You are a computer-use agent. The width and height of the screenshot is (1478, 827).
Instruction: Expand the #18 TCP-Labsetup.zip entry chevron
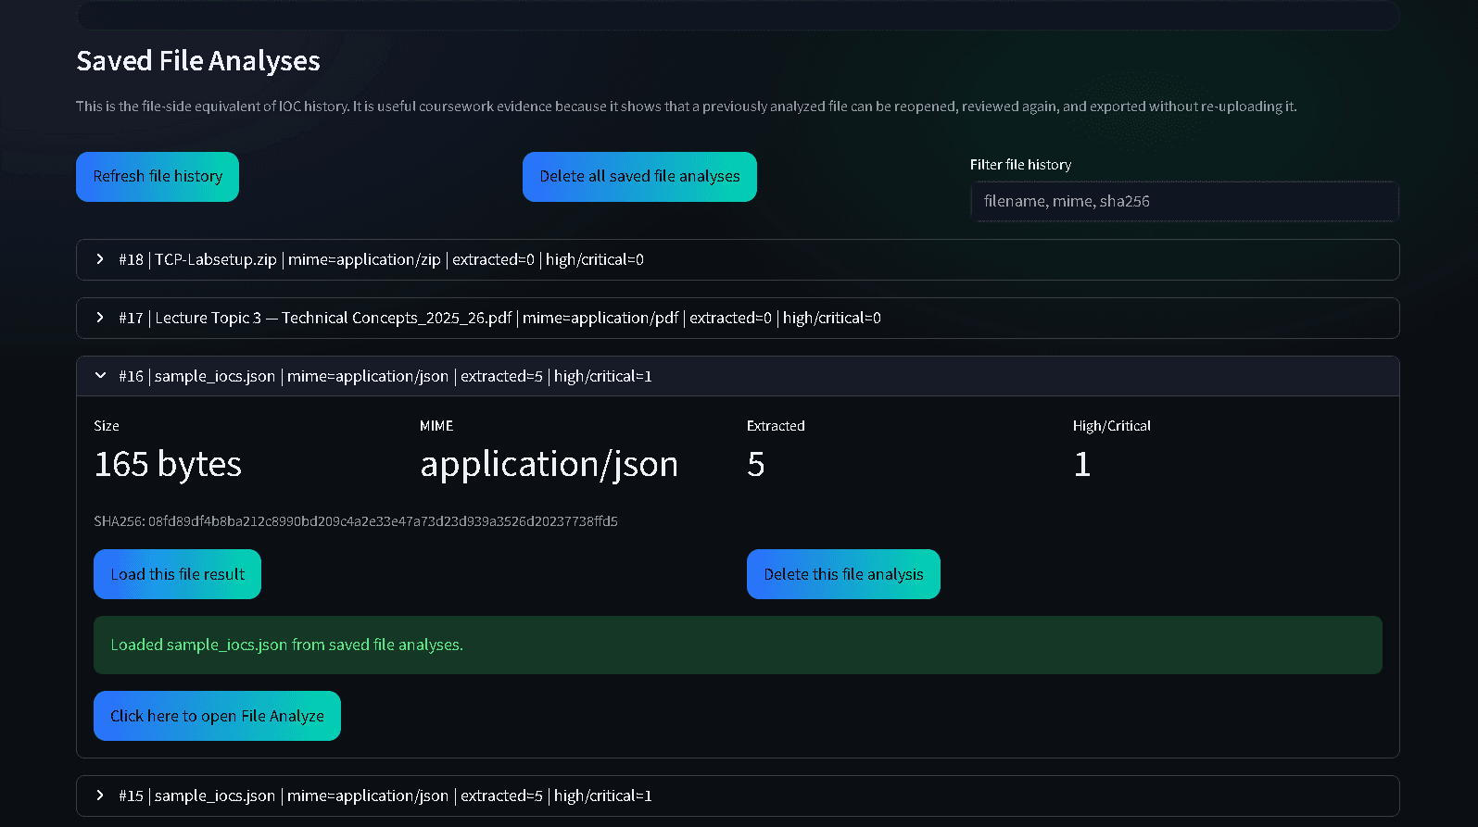pyautogui.click(x=100, y=259)
